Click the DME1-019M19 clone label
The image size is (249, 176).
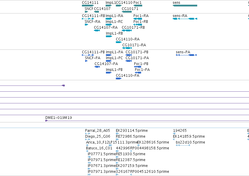point(59,118)
